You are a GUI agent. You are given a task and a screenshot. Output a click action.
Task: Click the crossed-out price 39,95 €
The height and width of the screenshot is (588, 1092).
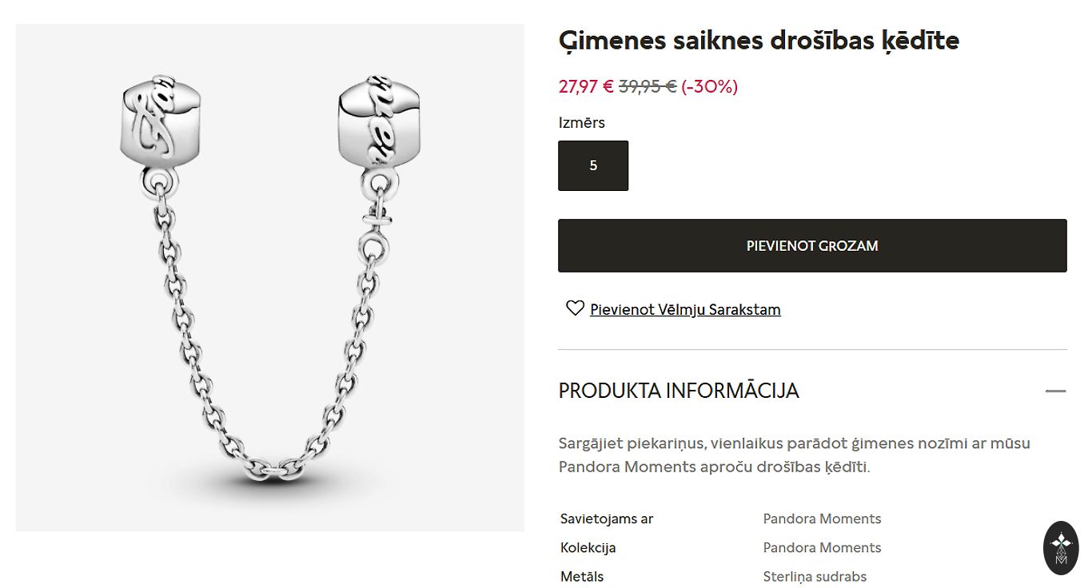[648, 86]
